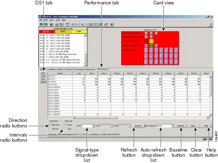Click the first globe icon in toolbar

[41, 25]
